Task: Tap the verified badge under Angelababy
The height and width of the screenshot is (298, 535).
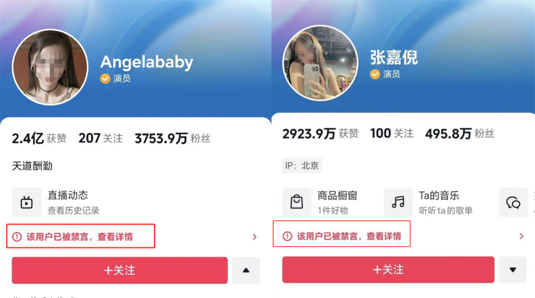Action: [105, 78]
